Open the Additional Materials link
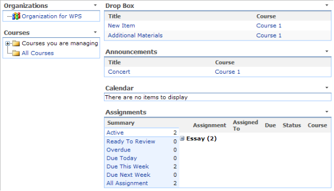 (135, 35)
